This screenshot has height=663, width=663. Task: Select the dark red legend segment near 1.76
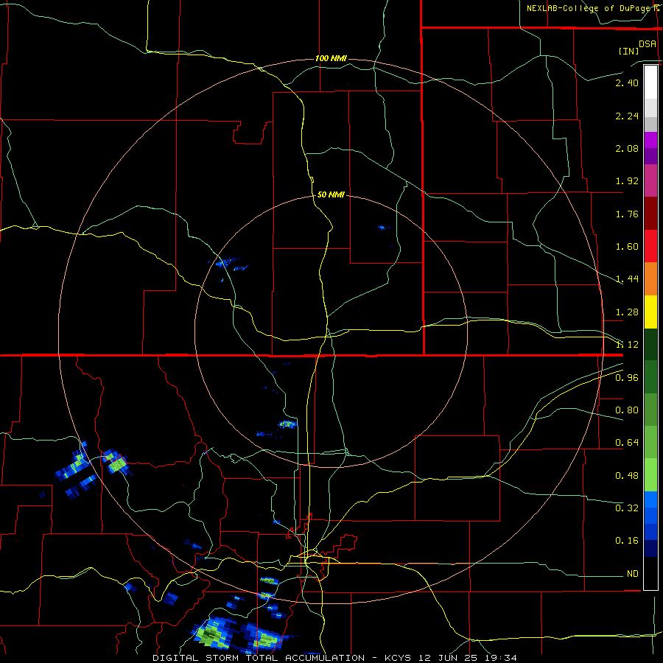(x=650, y=213)
